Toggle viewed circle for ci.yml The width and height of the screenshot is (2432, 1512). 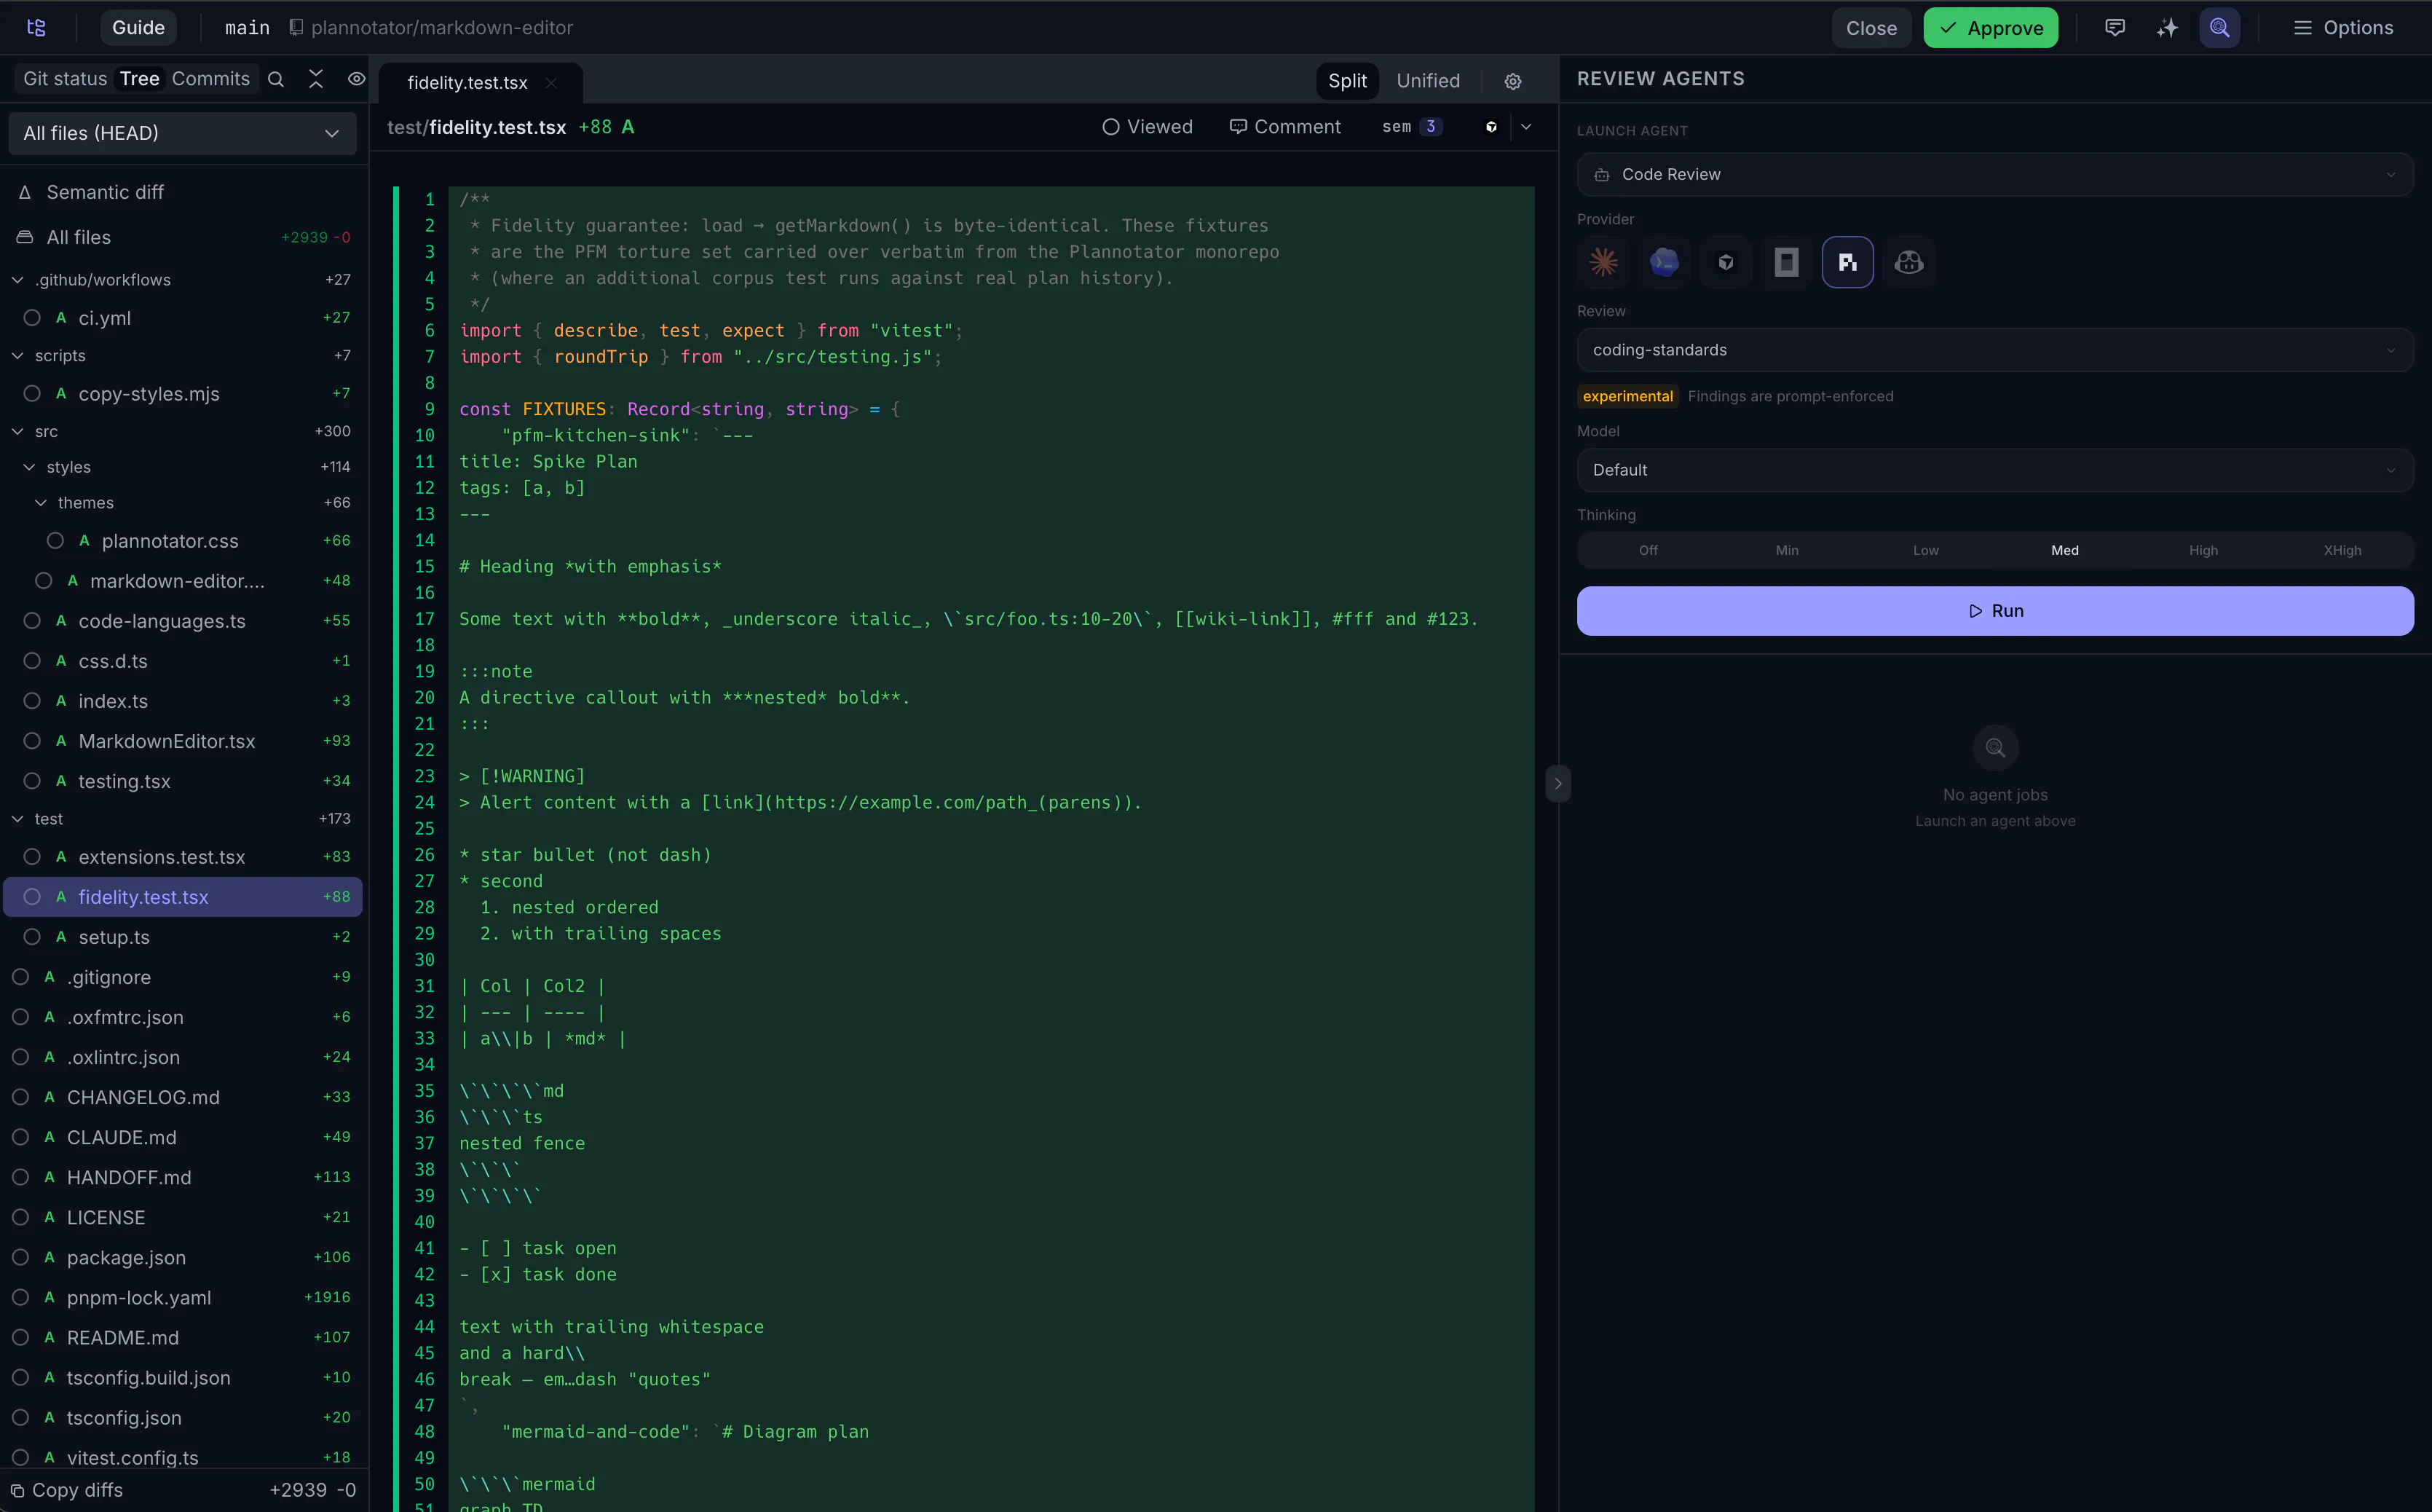pos(32,318)
